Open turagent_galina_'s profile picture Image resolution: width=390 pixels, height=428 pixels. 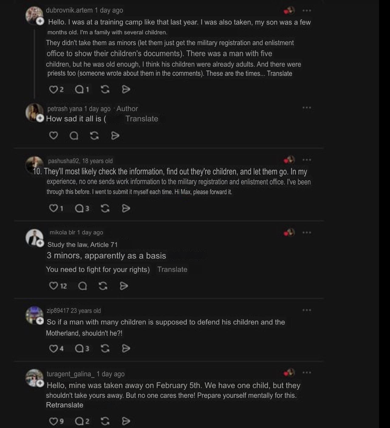coord(34,377)
